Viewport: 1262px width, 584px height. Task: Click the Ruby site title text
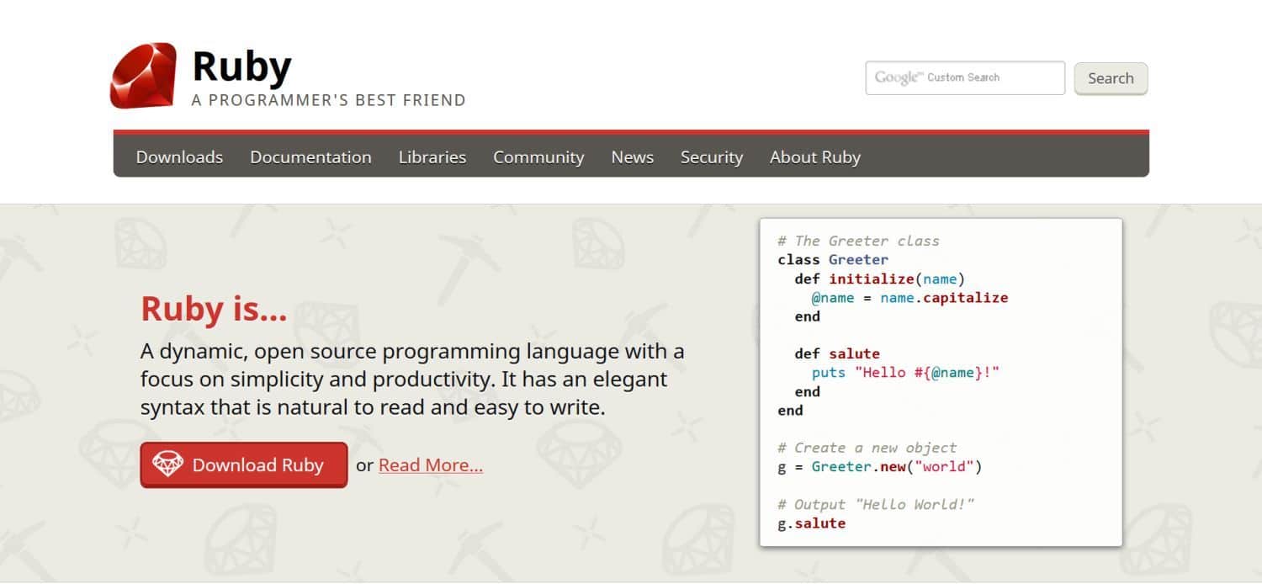pos(241,66)
